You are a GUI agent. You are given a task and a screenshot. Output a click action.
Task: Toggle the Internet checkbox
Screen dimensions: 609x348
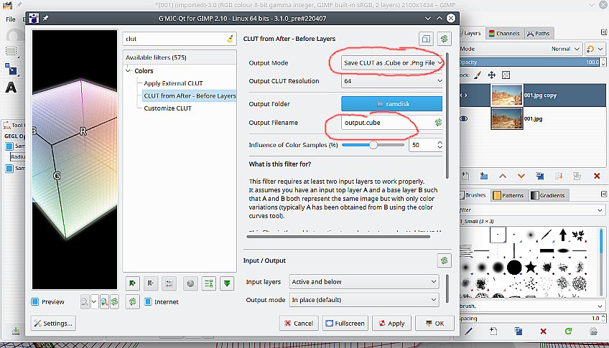click(x=148, y=302)
